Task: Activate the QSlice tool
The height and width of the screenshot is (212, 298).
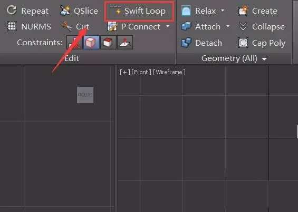Action: 79,11
